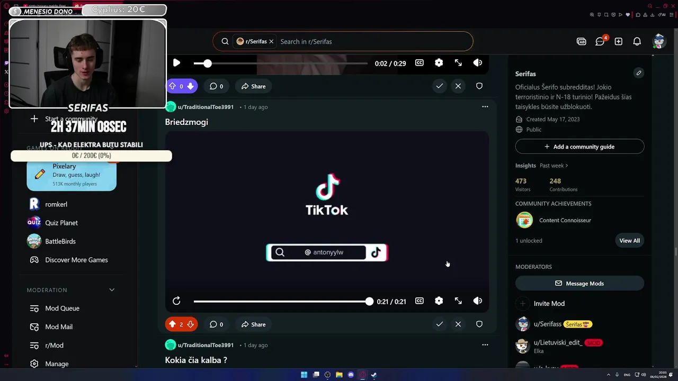Screen dimensions: 678x381
Task: Collapse the Moderation section chevron
Action: tap(112, 290)
